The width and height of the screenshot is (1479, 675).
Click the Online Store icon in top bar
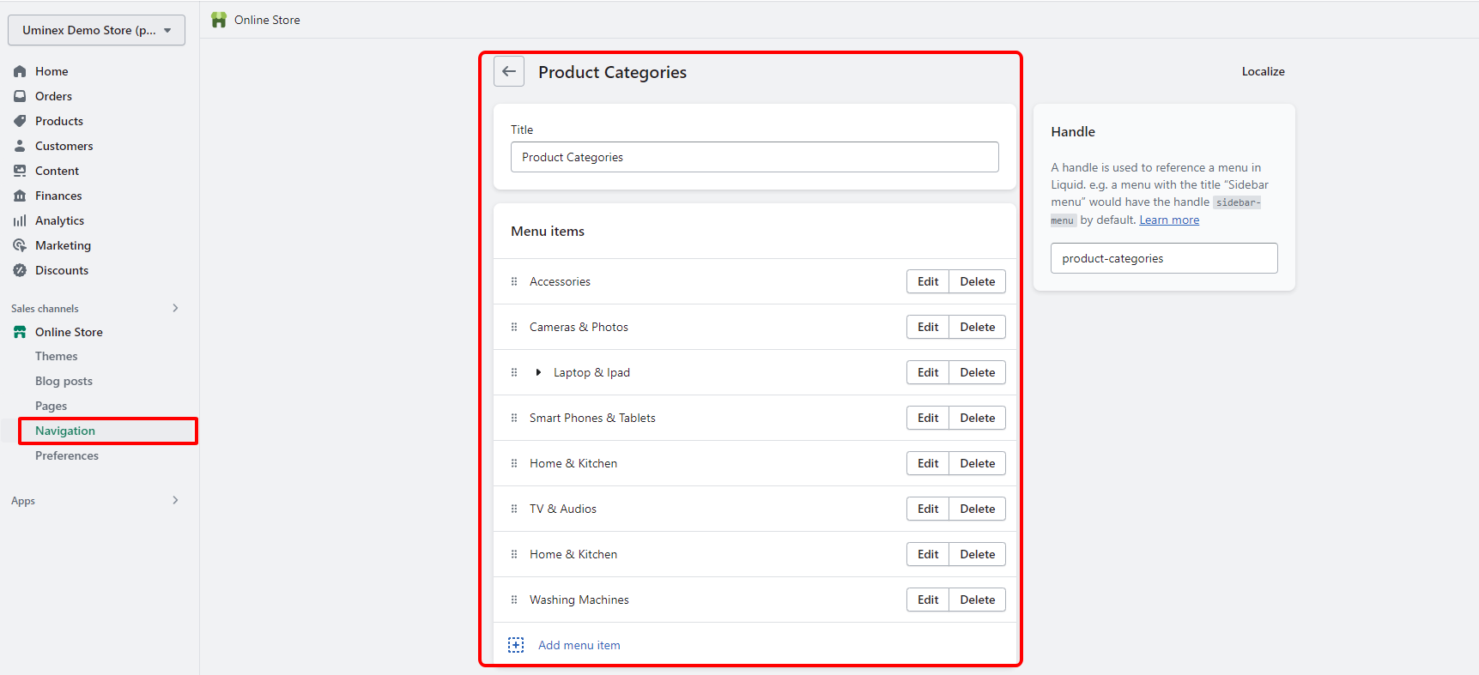[219, 20]
